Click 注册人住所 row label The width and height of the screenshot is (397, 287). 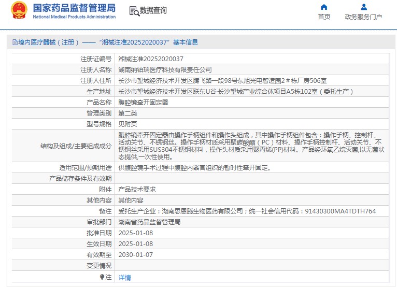(96, 81)
